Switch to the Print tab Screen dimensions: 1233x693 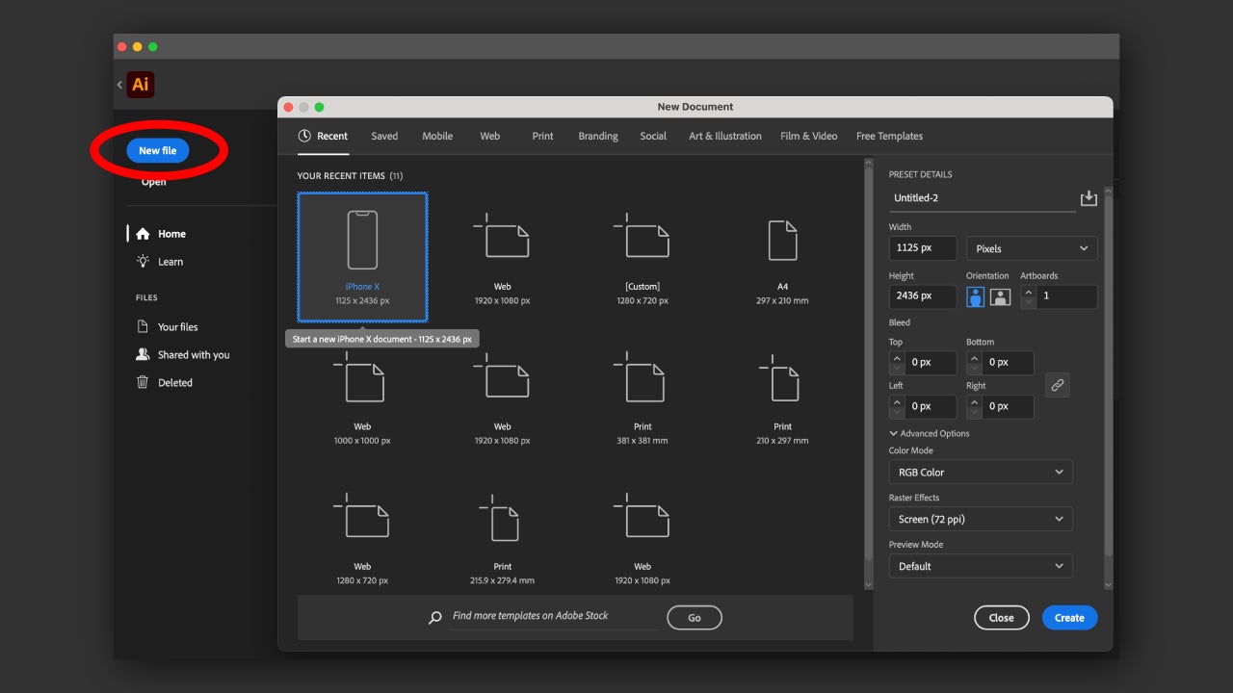542,136
